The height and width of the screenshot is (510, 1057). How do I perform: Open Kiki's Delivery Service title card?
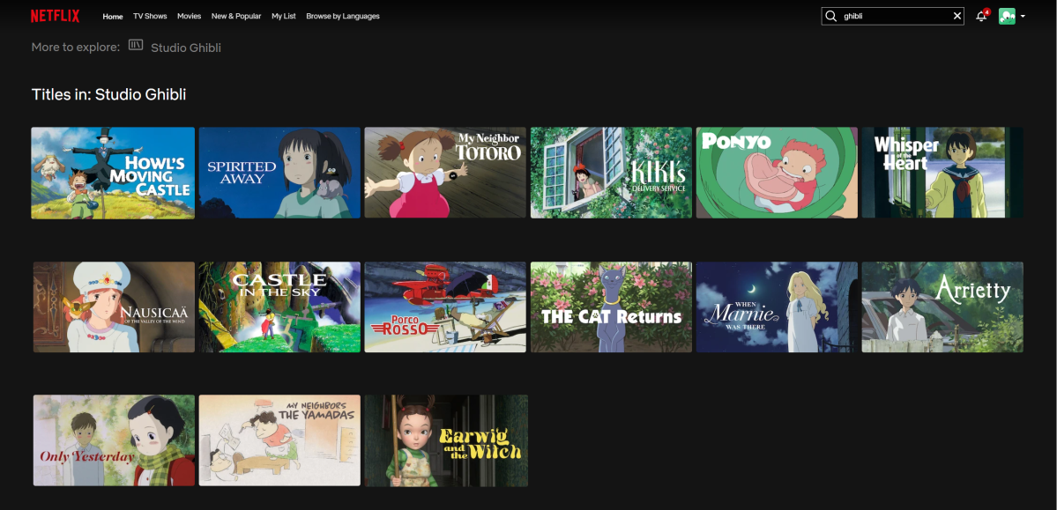click(x=611, y=173)
